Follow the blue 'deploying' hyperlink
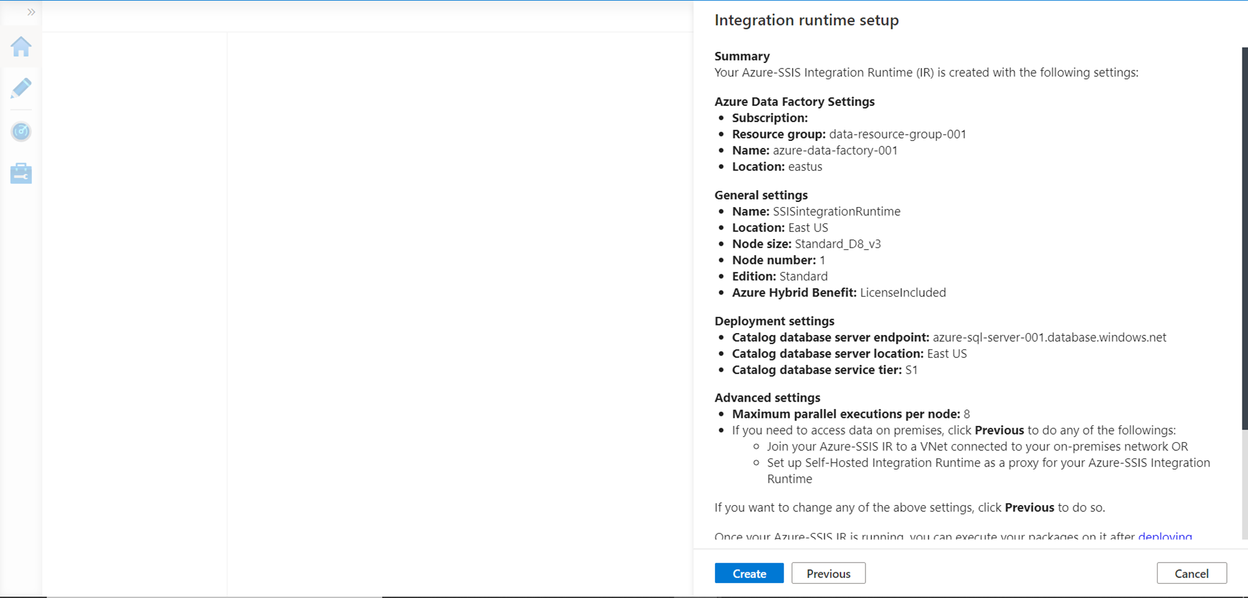This screenshot has width=1248, height=598. coord(1165,536)
